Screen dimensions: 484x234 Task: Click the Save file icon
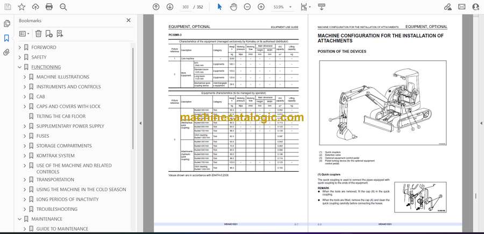8,7
